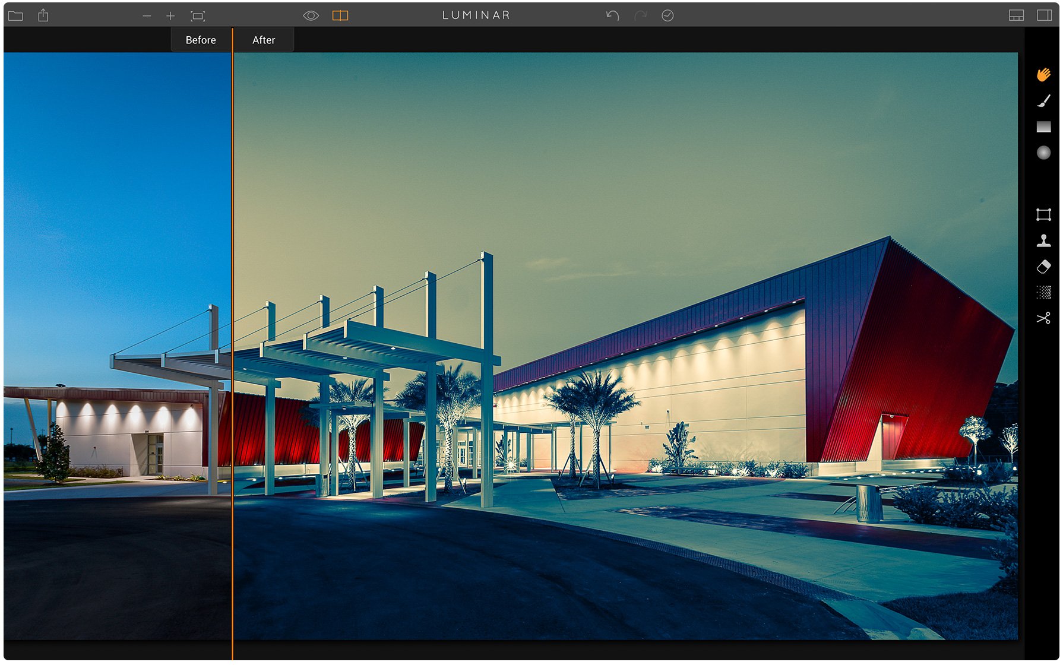The image size is (1063, 665).
Task: Select the Brush masking tool
Action: point(1043,100)
